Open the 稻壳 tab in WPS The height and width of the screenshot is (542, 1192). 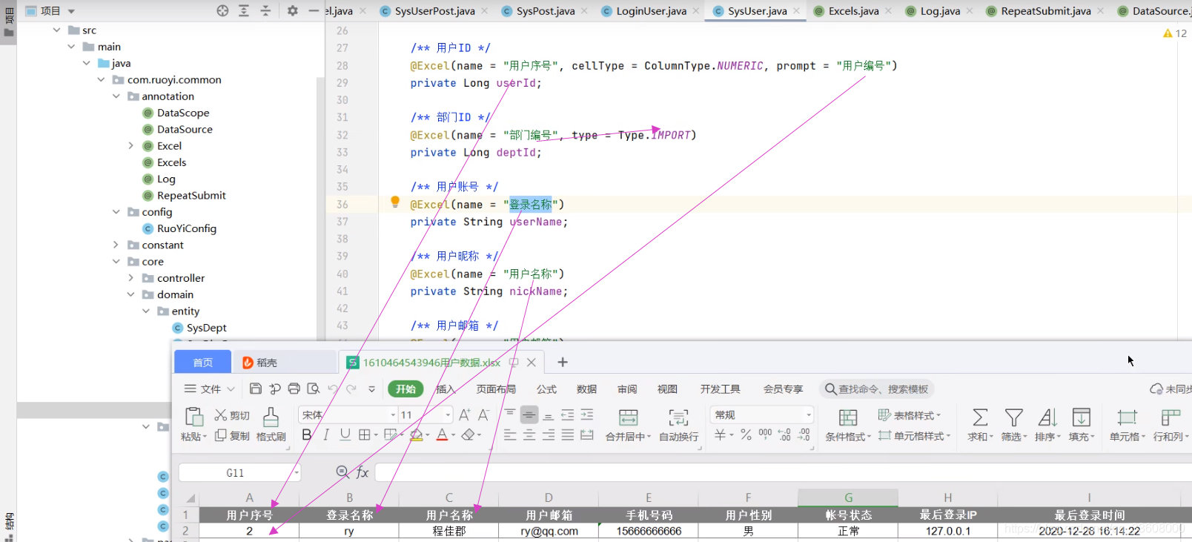point(285,362)
